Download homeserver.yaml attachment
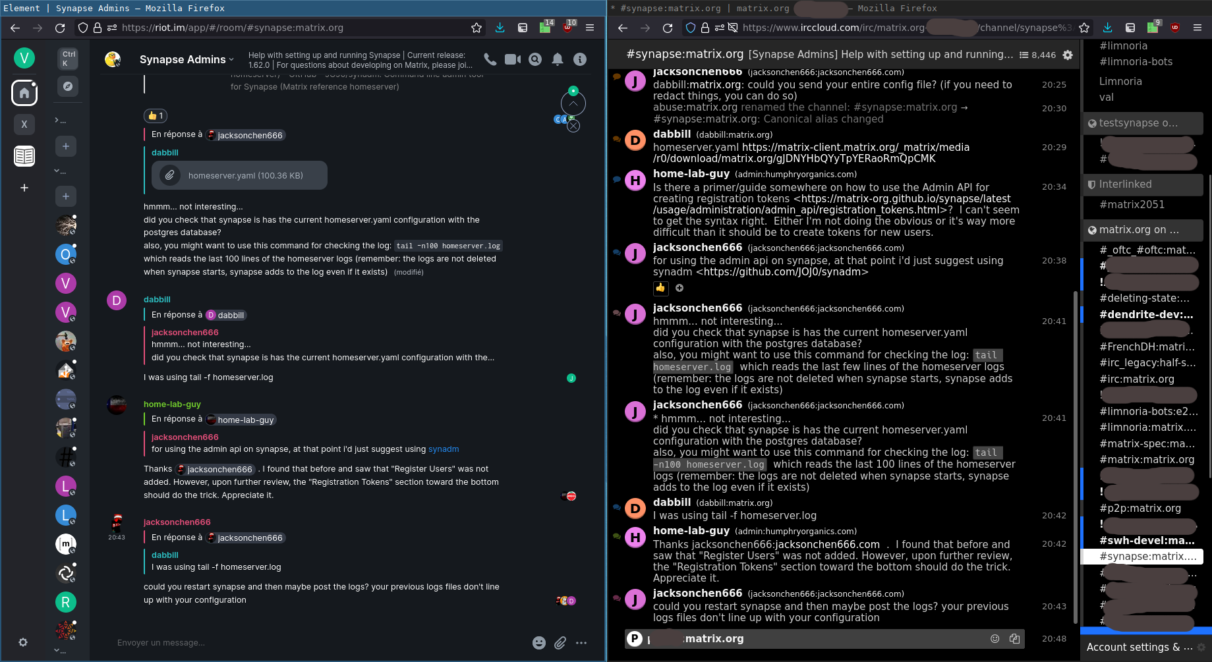The height and width of the screenshot is (662, 1212). [x=239, y=175]
